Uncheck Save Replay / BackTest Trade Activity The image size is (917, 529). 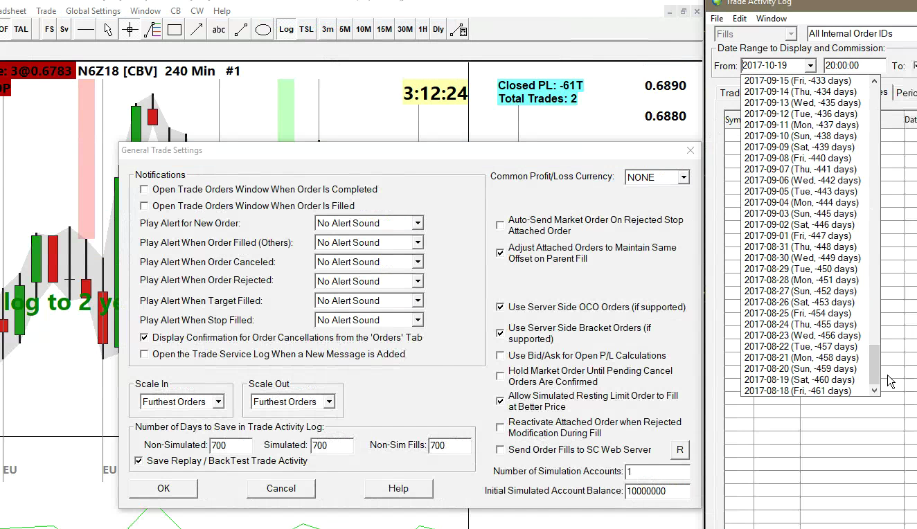coord(139,460)
